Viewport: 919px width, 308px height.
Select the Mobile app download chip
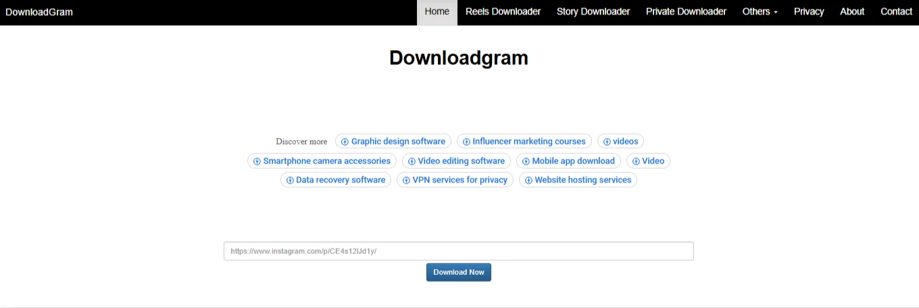tap(569, 161)
